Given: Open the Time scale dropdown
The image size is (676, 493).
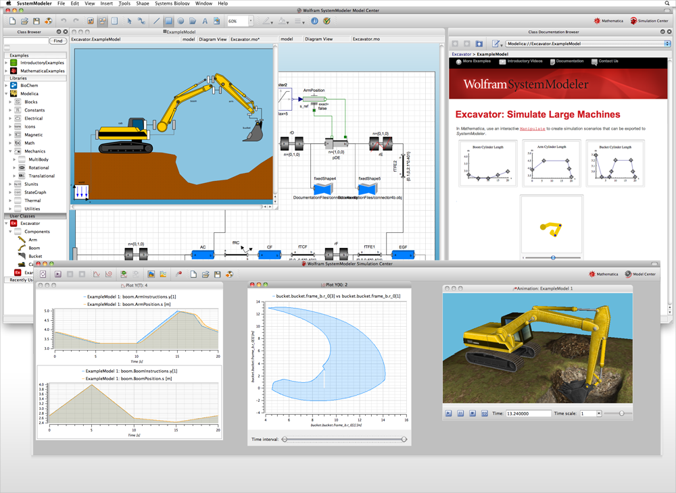Looking at the screenshot, I should (599, 413).
